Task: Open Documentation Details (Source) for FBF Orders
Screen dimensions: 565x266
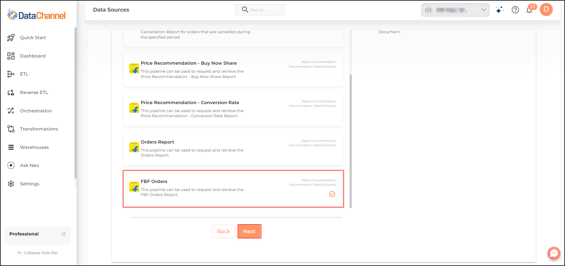Action: 312,185
